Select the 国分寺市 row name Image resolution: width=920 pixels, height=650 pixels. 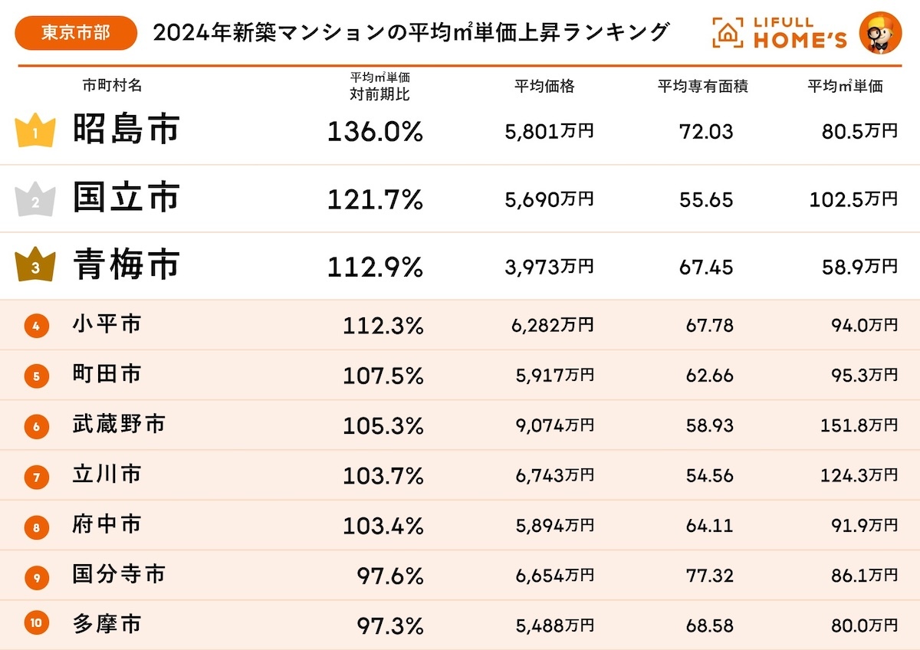coord(119,574)
